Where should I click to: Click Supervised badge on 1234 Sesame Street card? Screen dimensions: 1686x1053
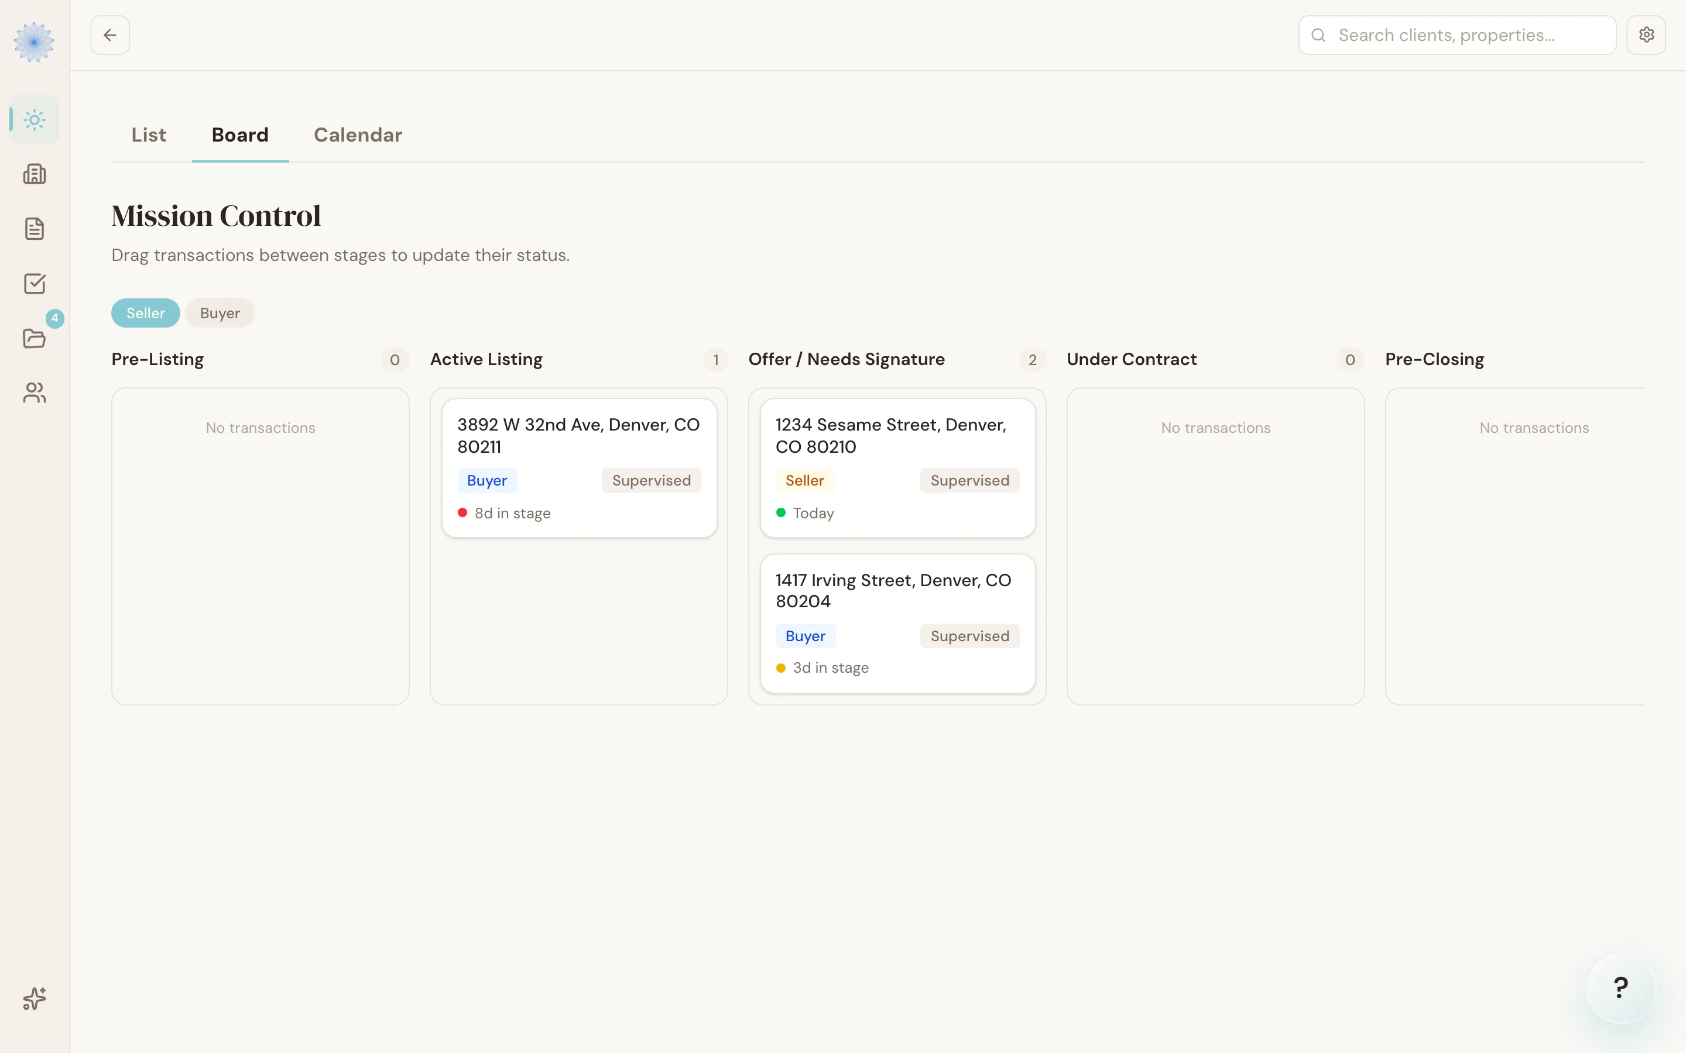[x=970, y=480]
